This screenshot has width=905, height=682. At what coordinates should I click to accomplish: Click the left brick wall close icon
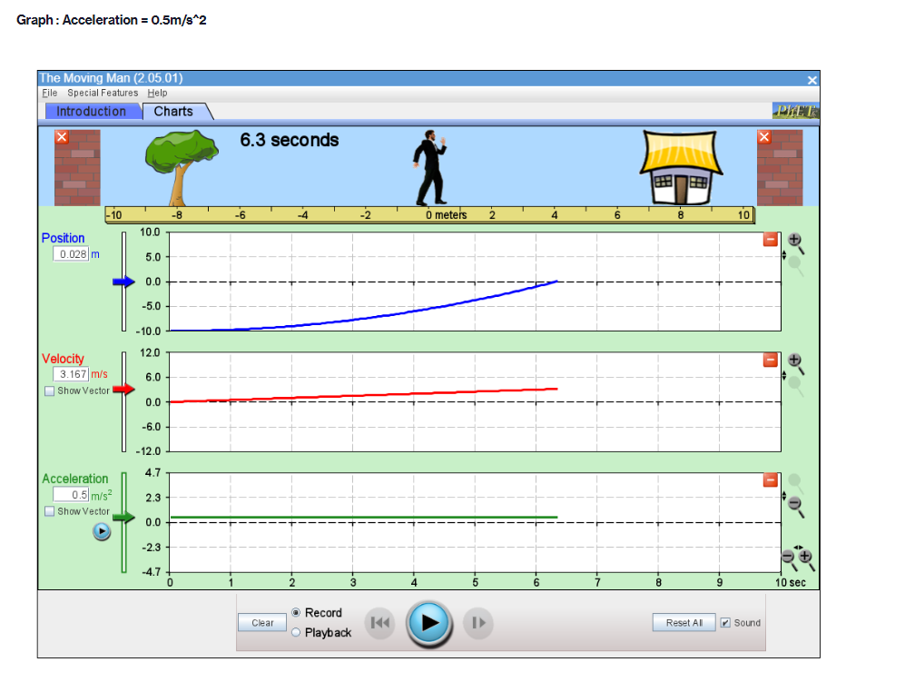(61, 136)
